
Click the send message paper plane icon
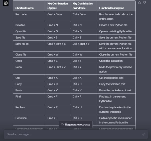click(x=143, y=134)
